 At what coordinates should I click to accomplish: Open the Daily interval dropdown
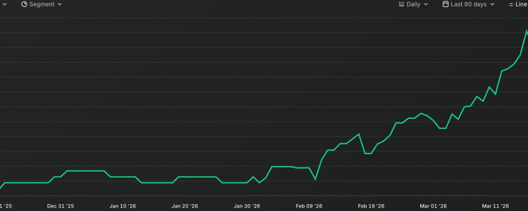tap(413, 4)
